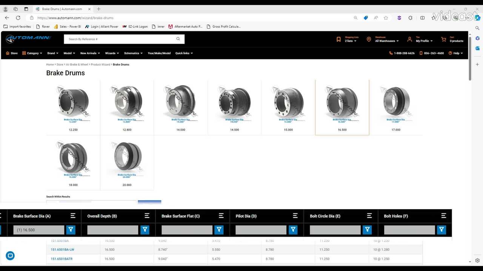Click the Air Brake & Wheel breadcrumb link
Screen dimensions: 483x271
click(77, 64)
